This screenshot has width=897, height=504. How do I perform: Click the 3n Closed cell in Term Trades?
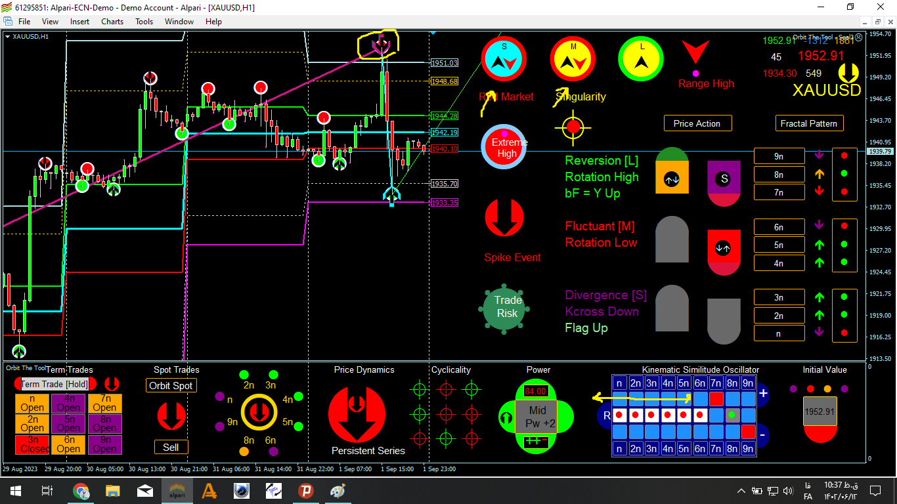(32, 444)
